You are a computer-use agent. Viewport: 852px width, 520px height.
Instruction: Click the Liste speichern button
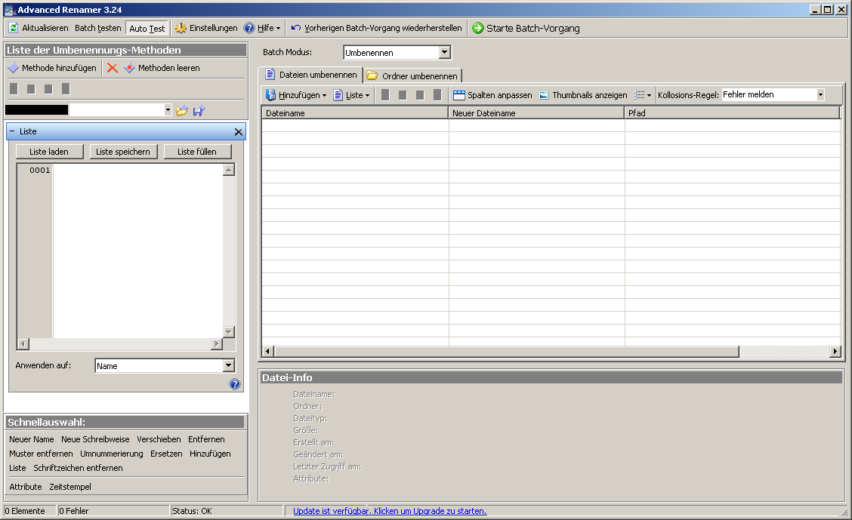click(123, 152)
